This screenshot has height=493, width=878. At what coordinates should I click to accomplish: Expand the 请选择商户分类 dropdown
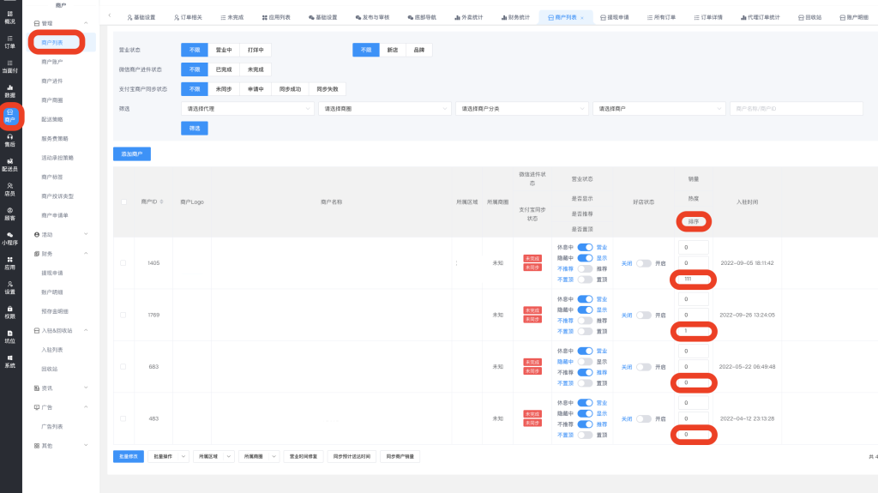click(x=521, y=109)
